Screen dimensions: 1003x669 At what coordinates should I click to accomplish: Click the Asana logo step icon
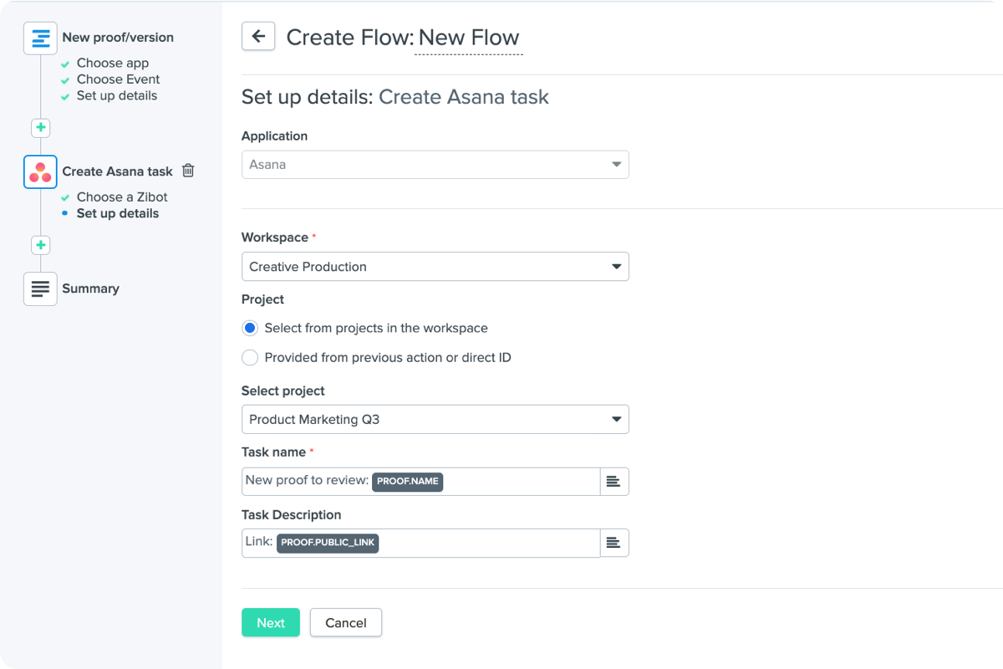tap(40, 172)
